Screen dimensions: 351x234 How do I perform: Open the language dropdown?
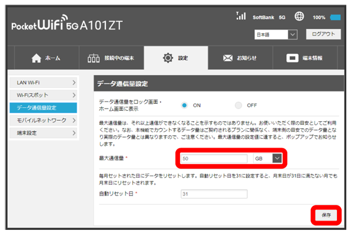[277, 35]
